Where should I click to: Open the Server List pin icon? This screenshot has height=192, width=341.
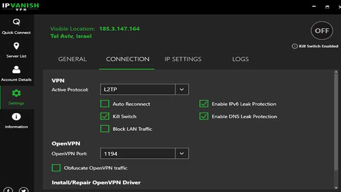click(x=16, y=46)
